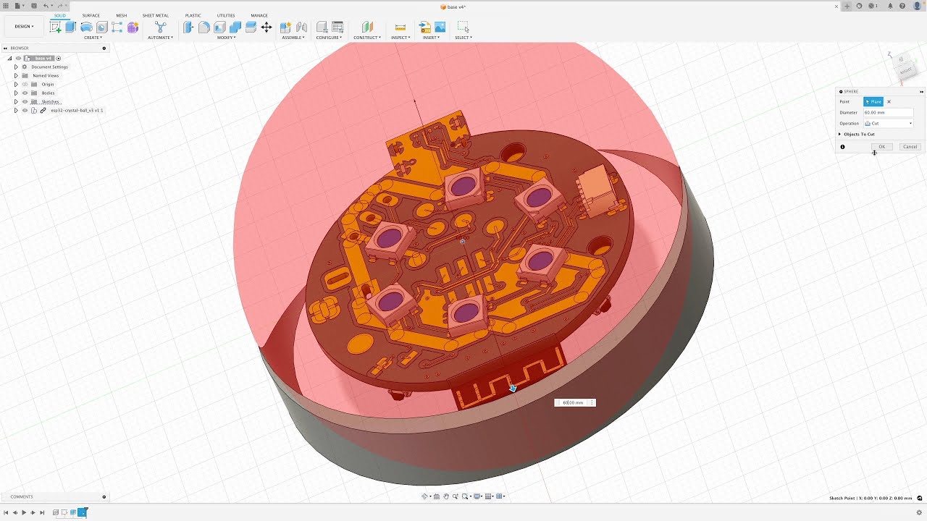Viewport: 927px width, 521px height.
Task: Select the Extrude tool in Create
Action: click(x=70, y=27)
